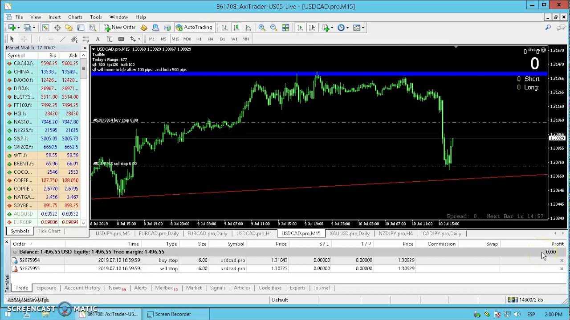Image resolution: width=570 pixels, height=320 pixels.
Task: Select the Cursor arrow tool
Action: pos(12,39)
